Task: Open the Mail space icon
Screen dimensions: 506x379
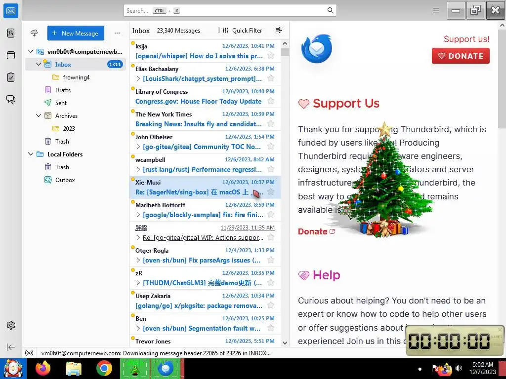Action: [11, 11]
